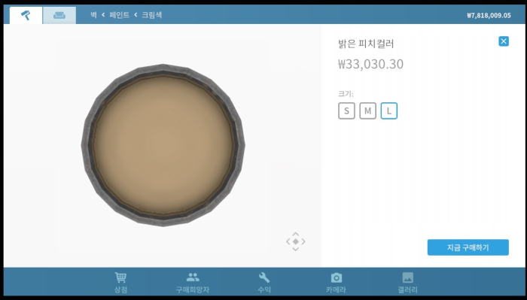Click 지금 구매하기 buy button

468,247
